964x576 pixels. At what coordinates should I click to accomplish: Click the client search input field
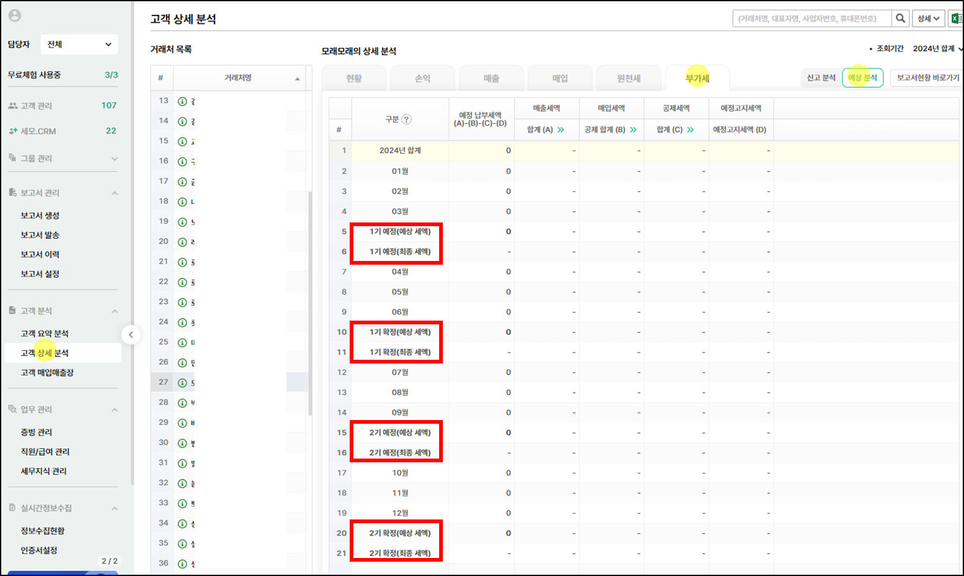[x=811, y=19]
